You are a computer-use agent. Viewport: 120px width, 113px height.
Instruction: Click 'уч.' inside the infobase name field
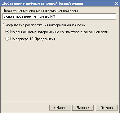[x=34, y=17]
